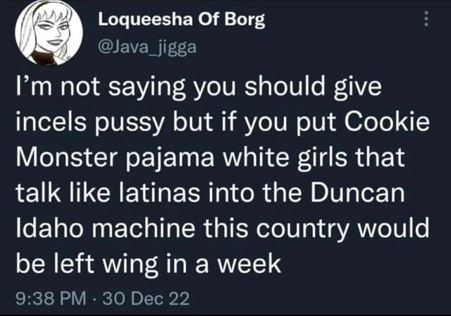Click the word "pajama" in the tweet text

(x=169, y=159)
